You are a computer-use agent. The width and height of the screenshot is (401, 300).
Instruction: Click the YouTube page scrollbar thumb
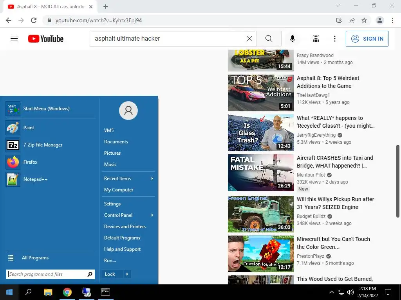point(398,181)
